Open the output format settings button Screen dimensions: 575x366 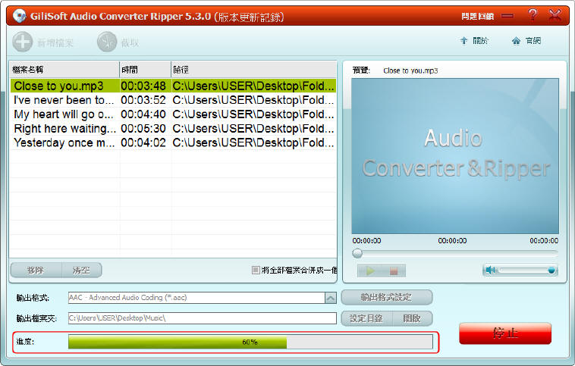[x=386, y=297]
